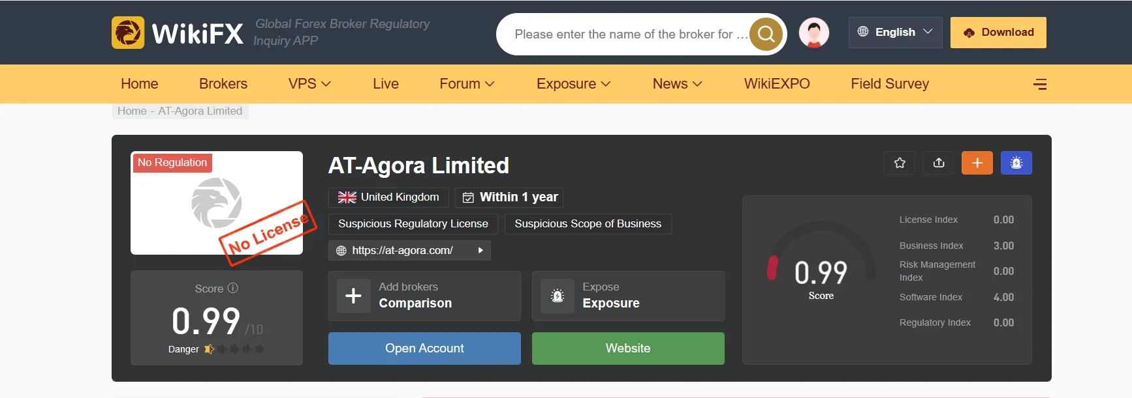
Task: Open the WikiEXPO nav tab
Action: click(777, 84)
